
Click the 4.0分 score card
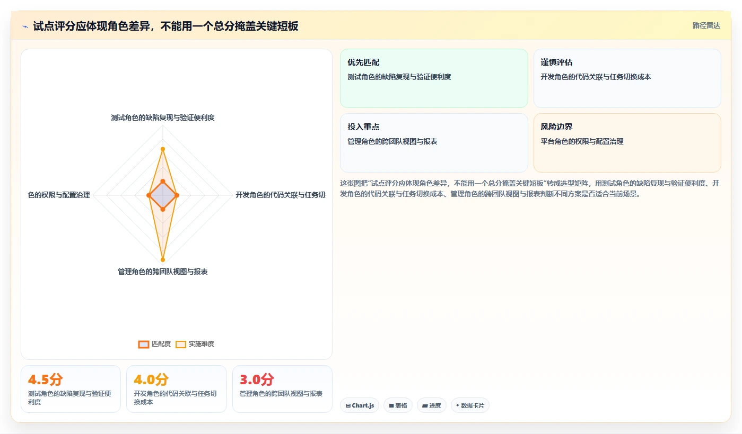177,389
